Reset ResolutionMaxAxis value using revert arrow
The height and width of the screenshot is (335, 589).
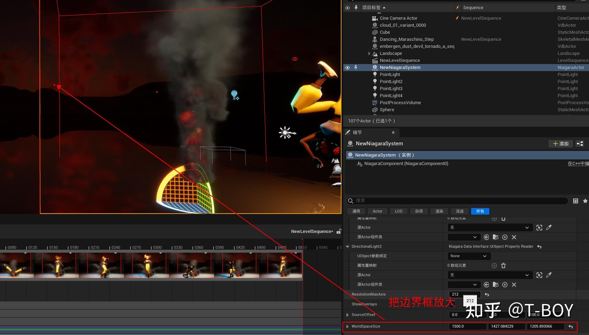[x=487, y=295]
